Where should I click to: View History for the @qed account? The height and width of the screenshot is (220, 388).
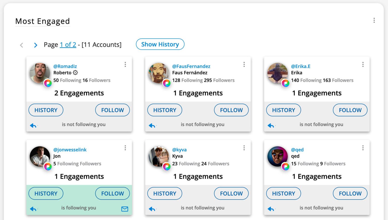(x=283, y=193)
